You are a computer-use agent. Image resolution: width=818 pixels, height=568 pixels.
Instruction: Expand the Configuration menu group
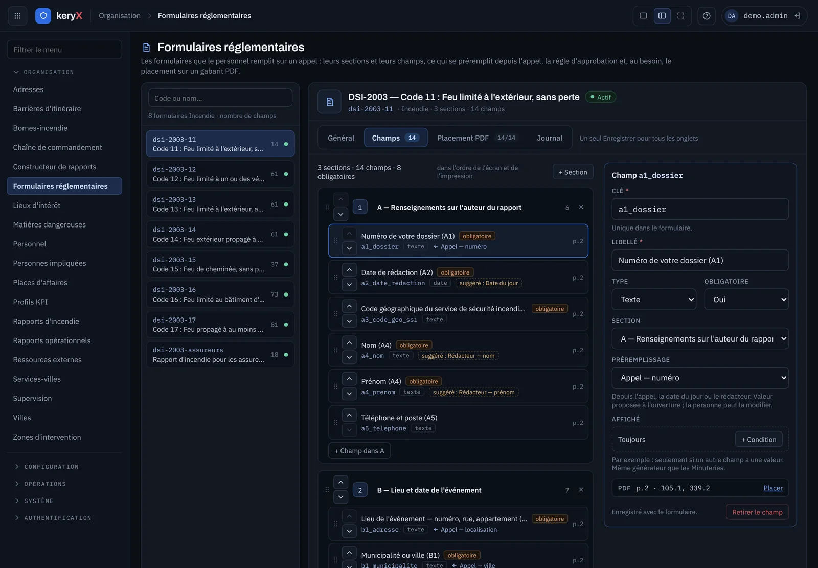(46, 467)
